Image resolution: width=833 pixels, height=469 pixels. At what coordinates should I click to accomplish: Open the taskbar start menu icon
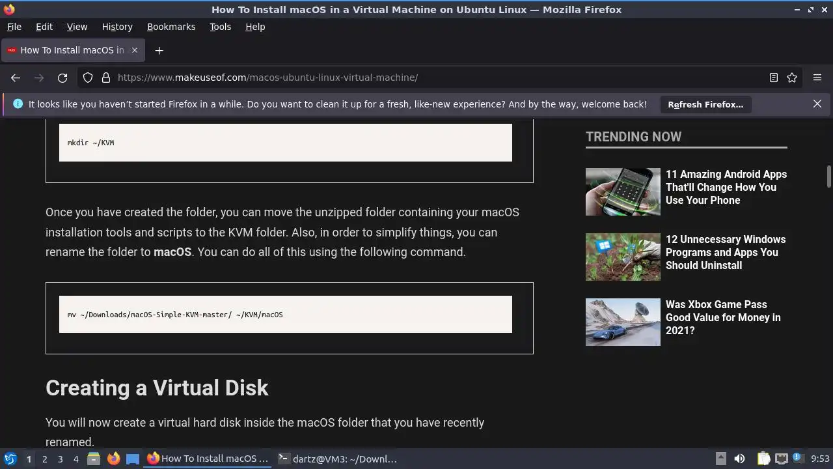coord(10,459)
